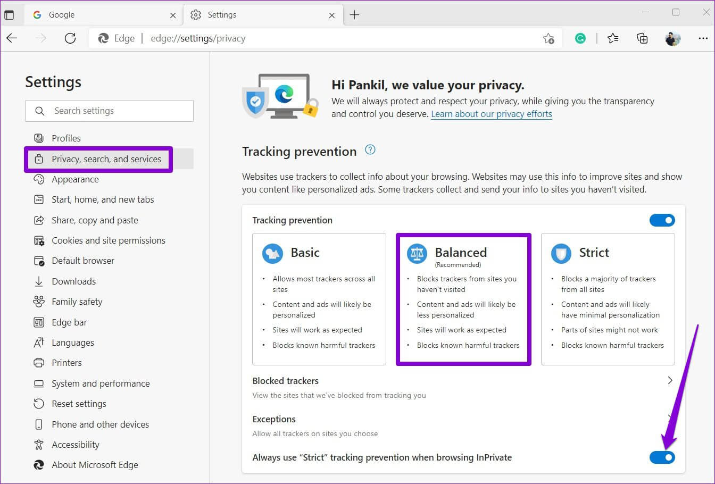Click the Balanced scales icon

tap(417, 253)
